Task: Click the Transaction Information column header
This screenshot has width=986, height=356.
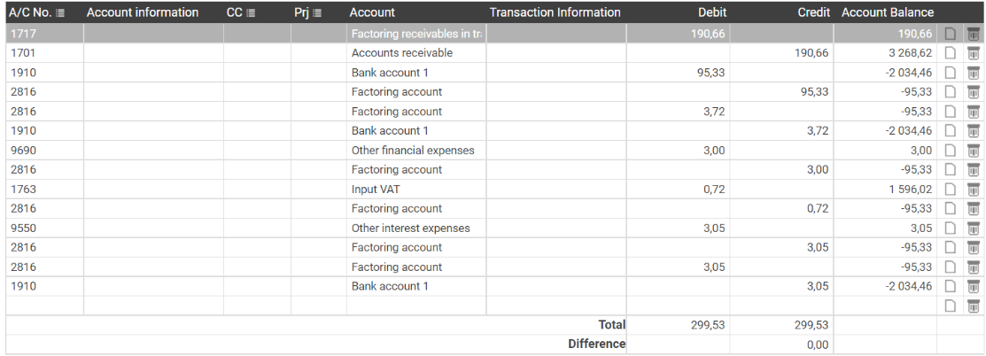Action: (x=555, y=12)
